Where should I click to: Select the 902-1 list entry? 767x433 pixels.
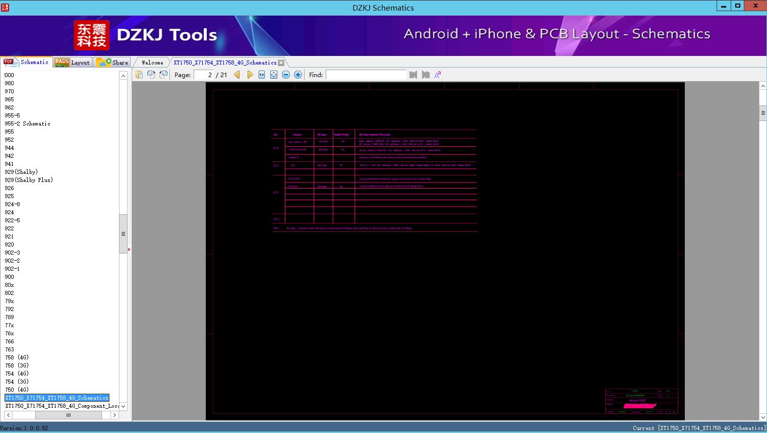coord(13,269)
